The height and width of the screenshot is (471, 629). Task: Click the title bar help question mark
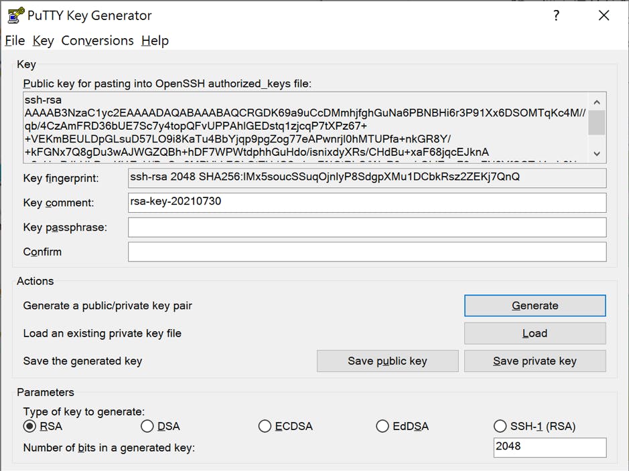tap(556, 15)
